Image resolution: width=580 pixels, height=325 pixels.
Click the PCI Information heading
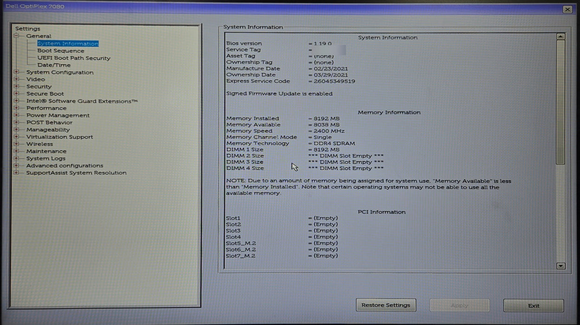click(x=382, y=212)
